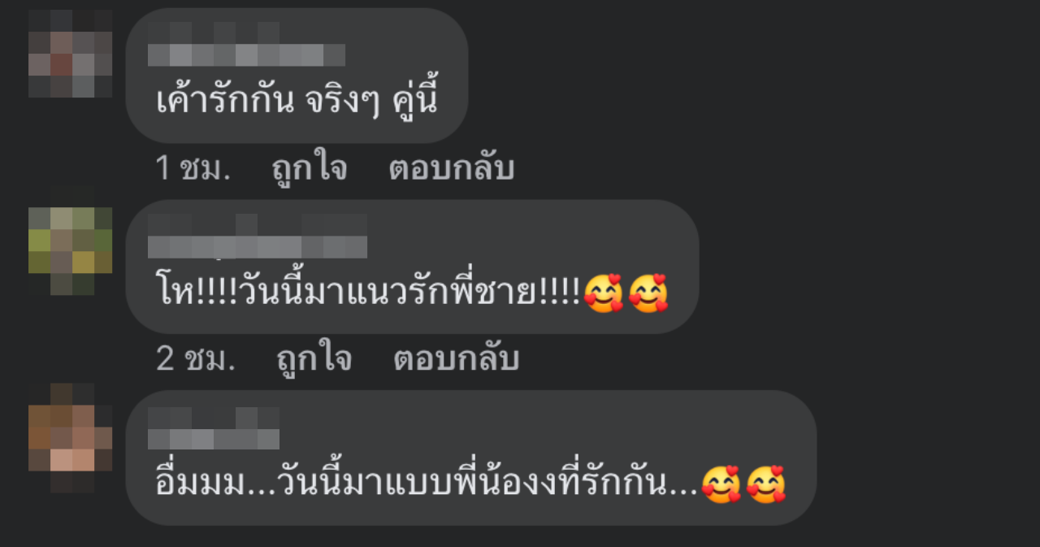Open the third commenter's brownish profile avatar
Screen dimensions: 1040x547
coord(71,439)
